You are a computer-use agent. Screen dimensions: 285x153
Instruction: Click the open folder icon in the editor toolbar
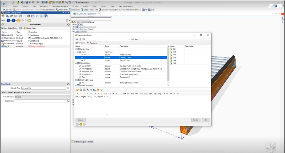(77, 90)
